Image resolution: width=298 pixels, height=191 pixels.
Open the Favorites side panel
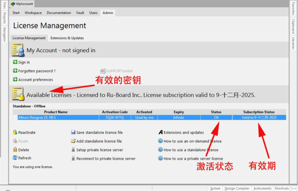[x=293, y=9]
